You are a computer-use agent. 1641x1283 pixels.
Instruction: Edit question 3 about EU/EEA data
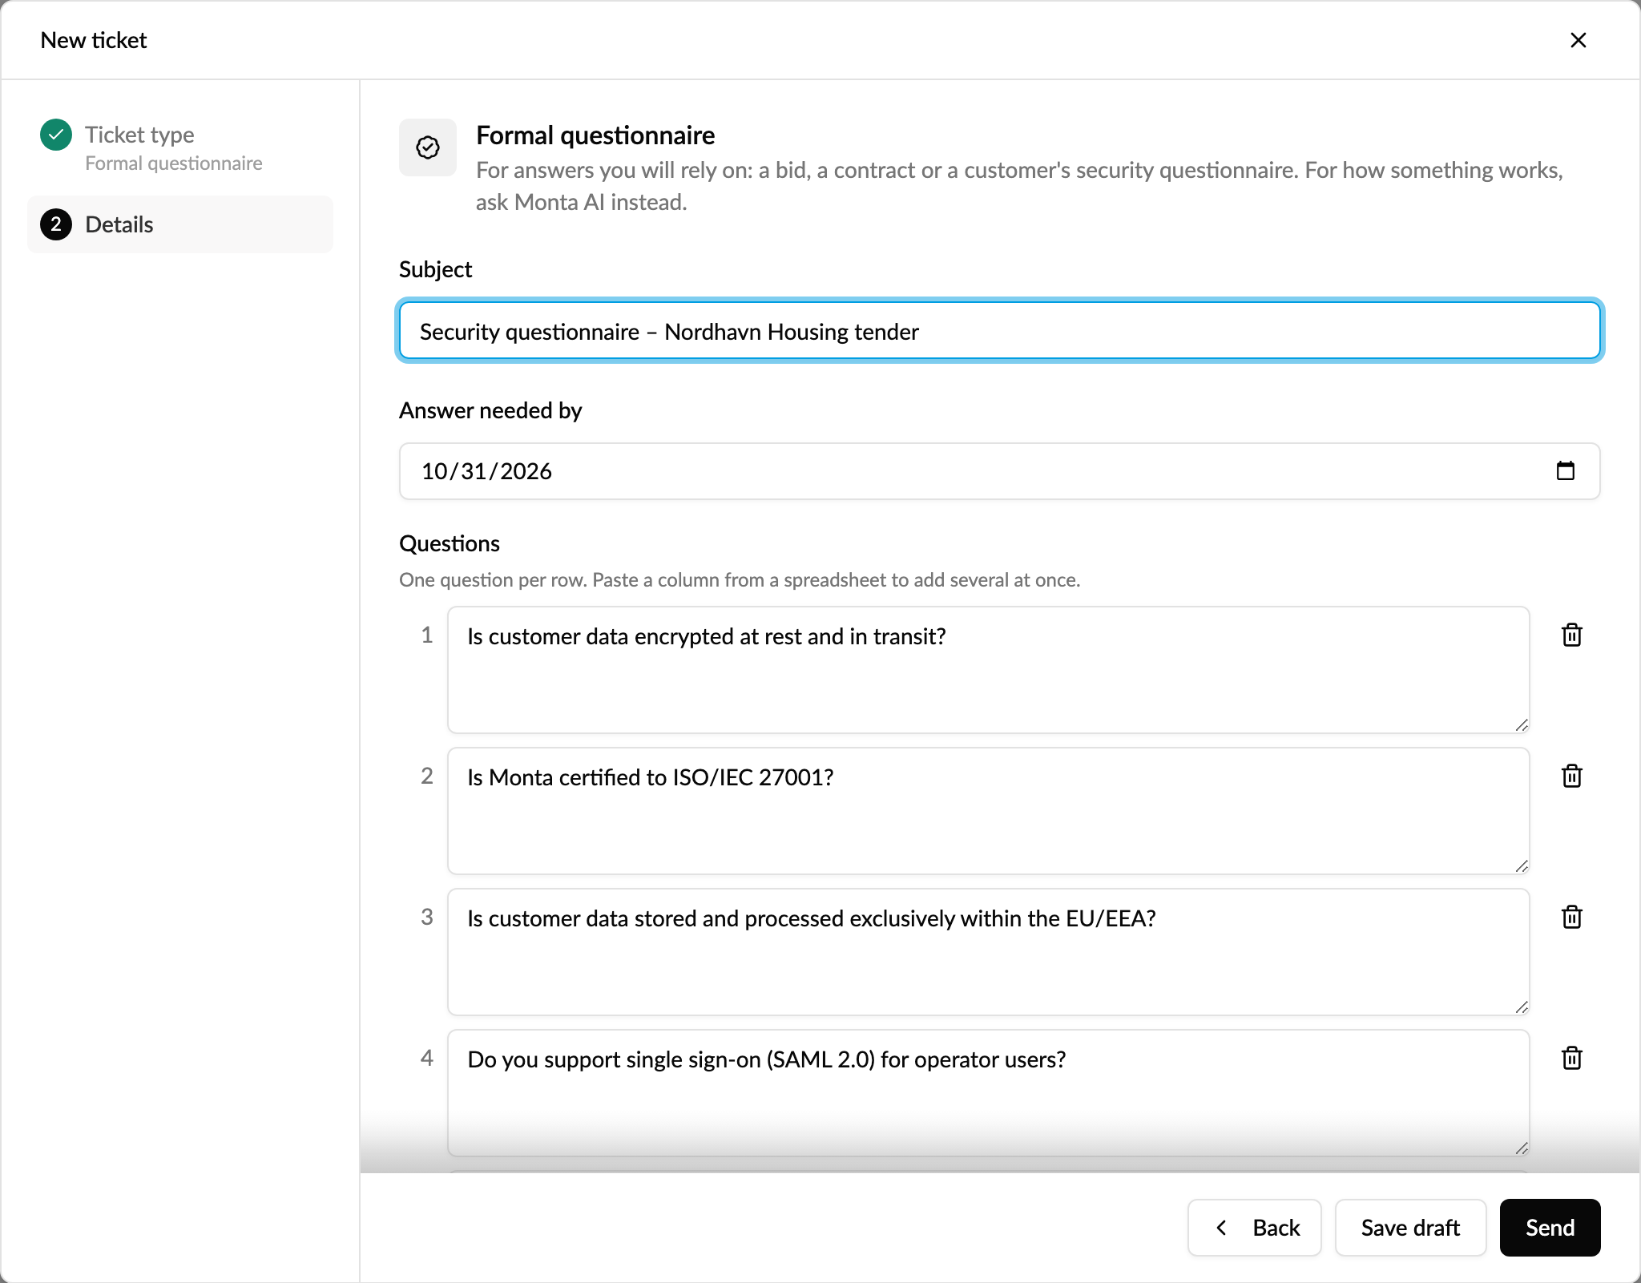988,952
